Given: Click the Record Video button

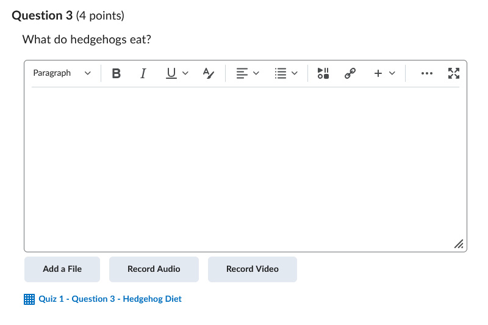Looking at the screenshot, I should pyautogui.click(x=253, y=269).
